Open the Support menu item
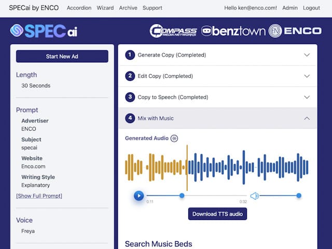This screenshot has height=249, width=332. (x=152, y=8)
